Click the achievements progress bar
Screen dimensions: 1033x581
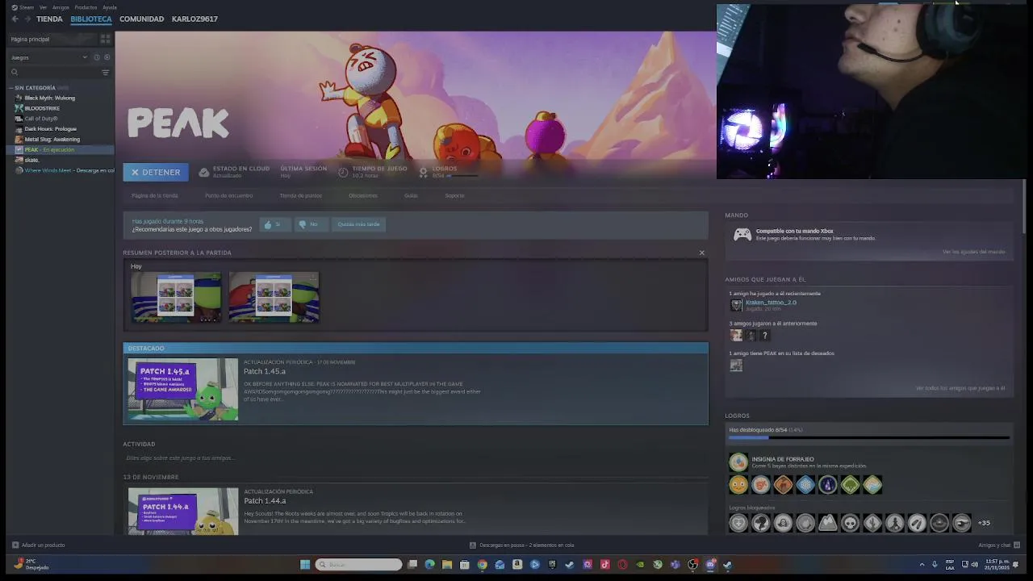pos(869,438)
